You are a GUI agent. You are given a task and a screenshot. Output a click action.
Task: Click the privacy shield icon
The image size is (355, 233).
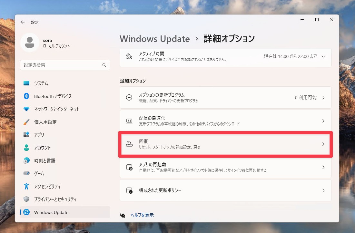26,199
